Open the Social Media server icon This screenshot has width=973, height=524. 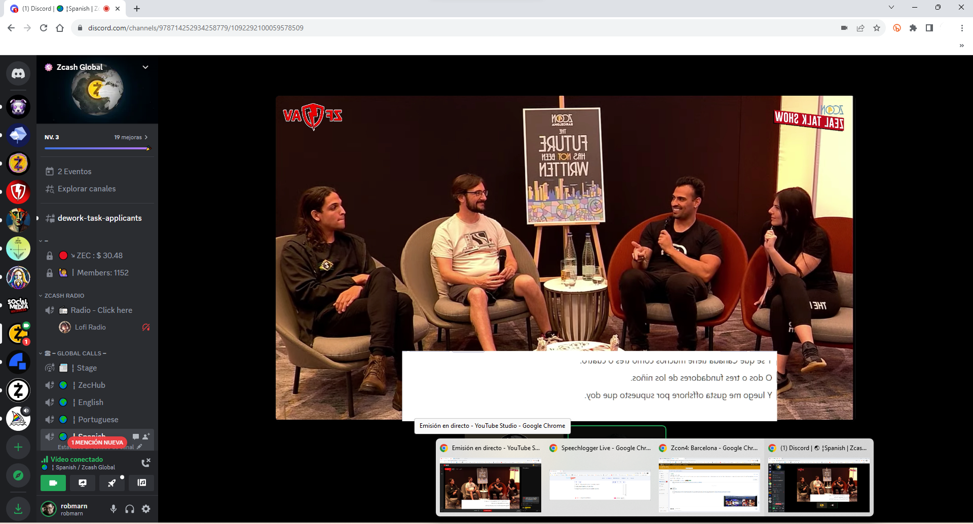coord(18,305)
